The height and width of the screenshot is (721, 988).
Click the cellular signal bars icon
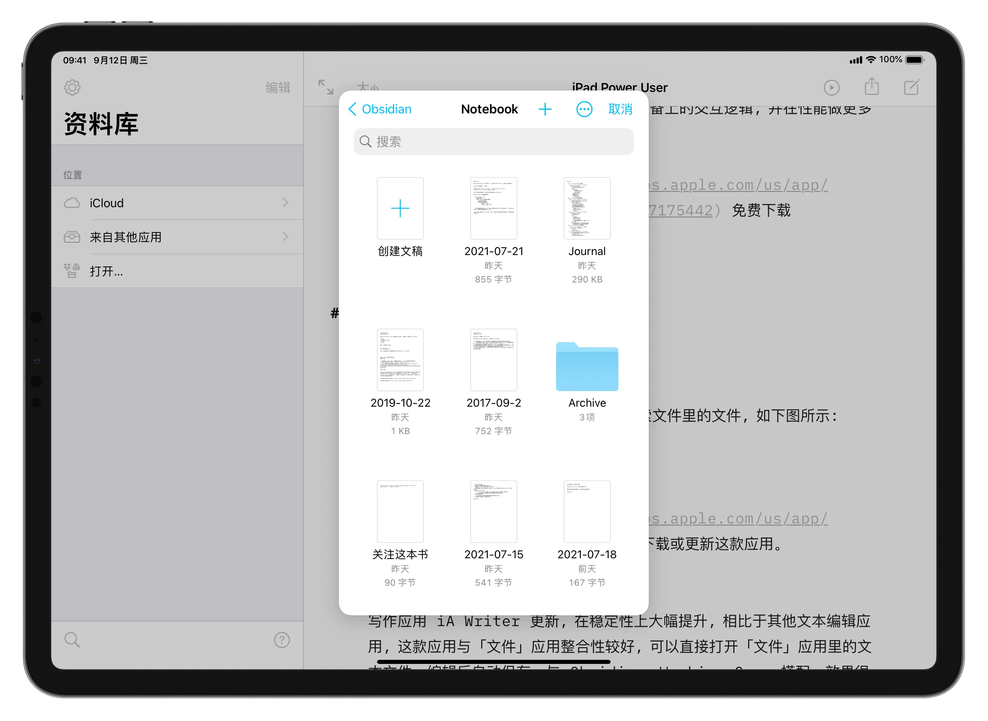coord(856,60)
